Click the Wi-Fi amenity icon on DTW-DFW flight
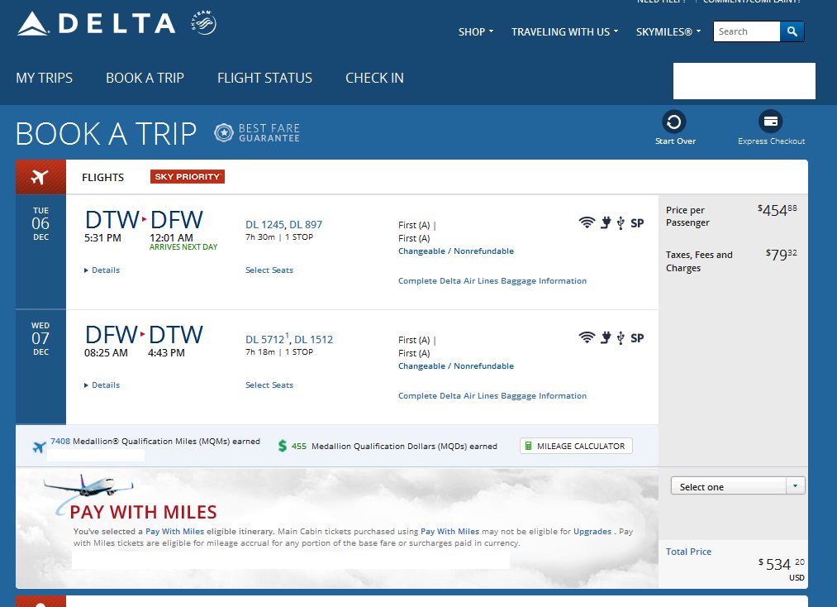Viewport: 837px width, 607px height. point(587,222)
